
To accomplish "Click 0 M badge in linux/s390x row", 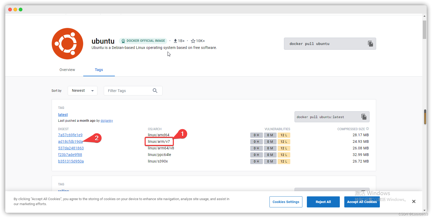I will coord(270,161).
